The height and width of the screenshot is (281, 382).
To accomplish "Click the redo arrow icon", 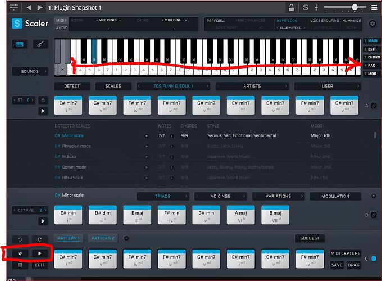I will [40, 239].
